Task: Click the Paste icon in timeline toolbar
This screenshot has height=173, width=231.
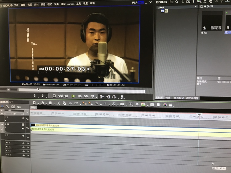Action: (x=70, y=103)
